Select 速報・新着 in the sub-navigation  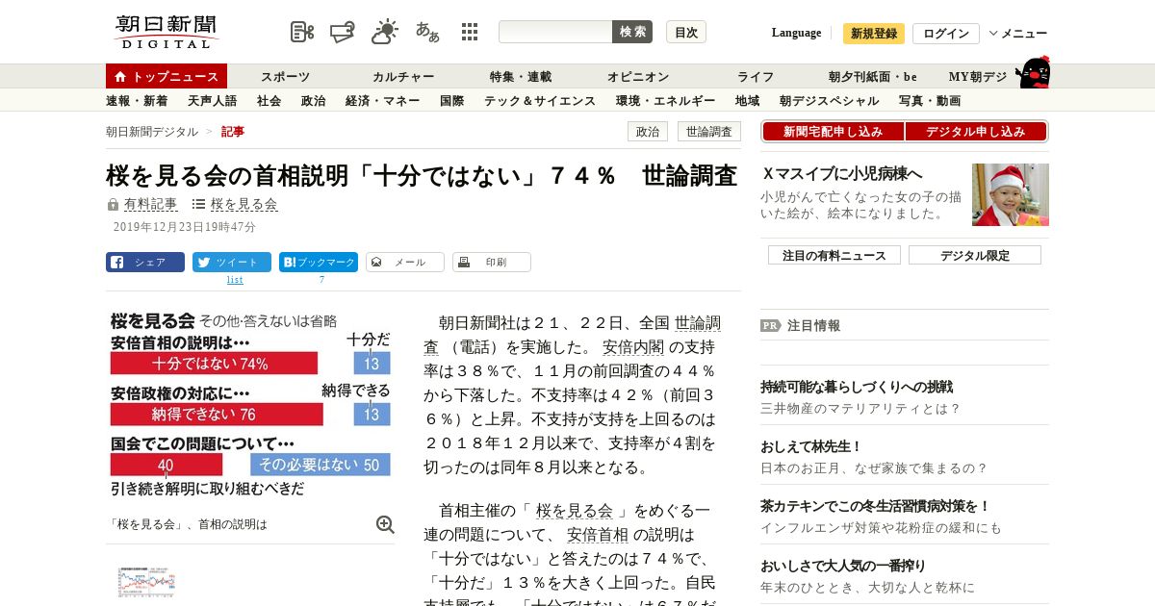[x=137, y=101]
